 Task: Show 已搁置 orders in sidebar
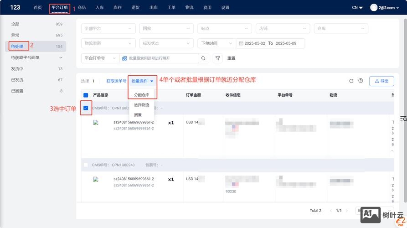click(x=36, y=91)
